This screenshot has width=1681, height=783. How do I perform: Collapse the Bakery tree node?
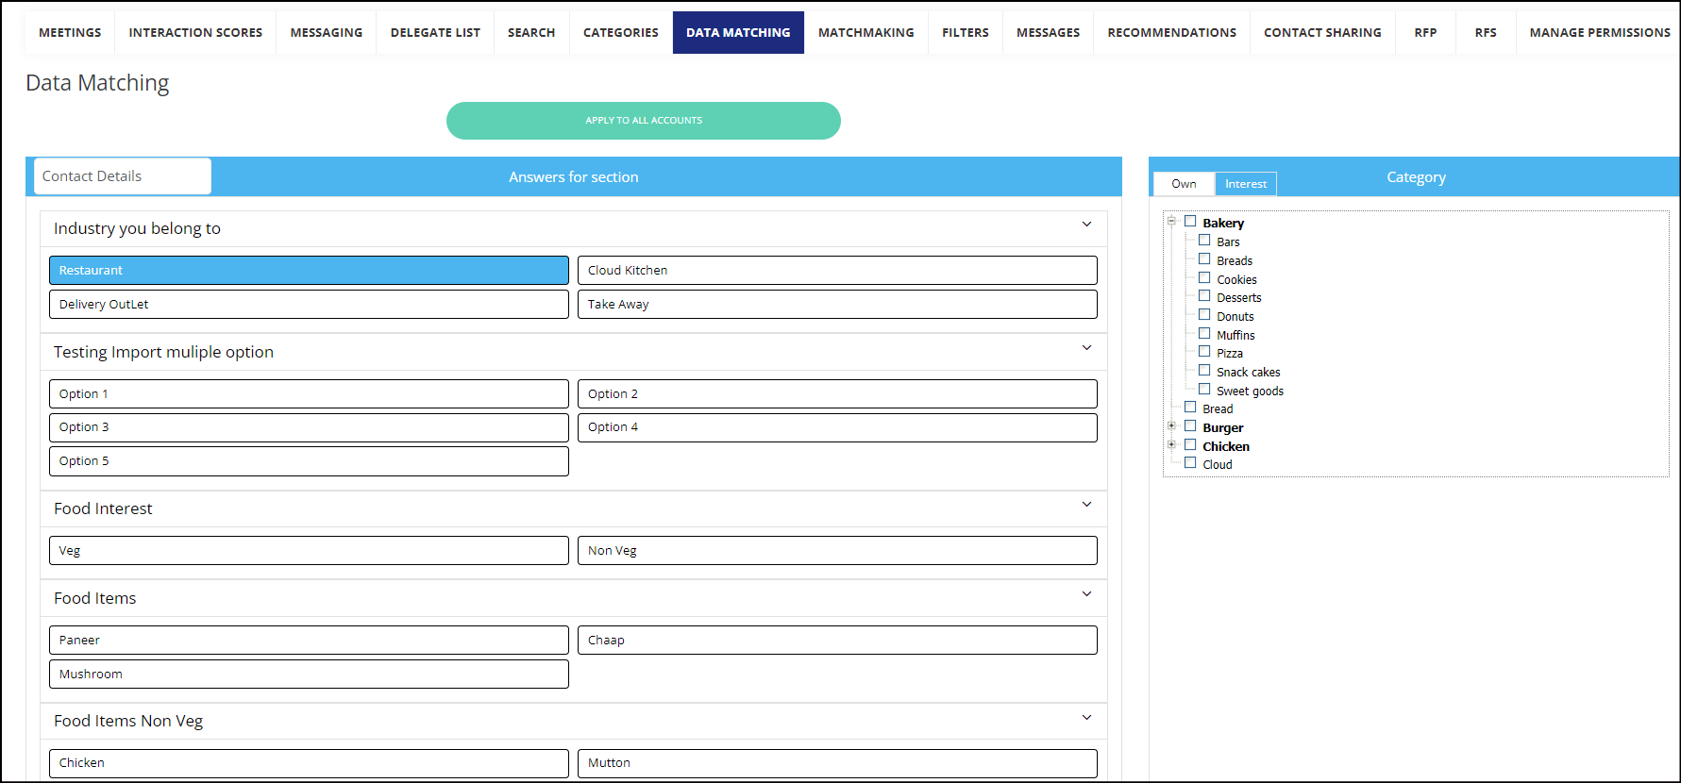(1171, 222)
